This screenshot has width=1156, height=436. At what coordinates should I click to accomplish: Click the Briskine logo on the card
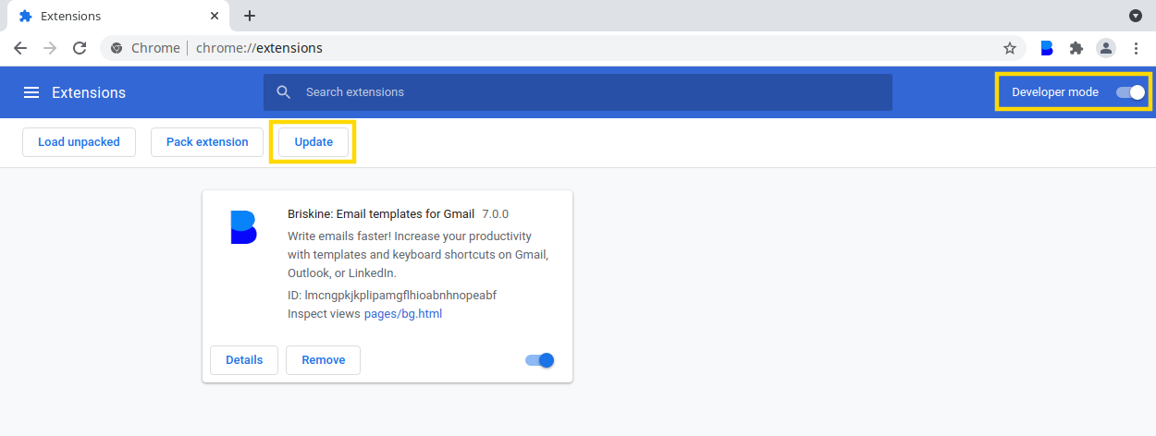(x=243, y=227)
